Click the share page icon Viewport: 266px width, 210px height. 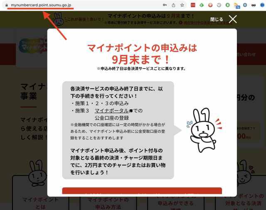click(173, 5)
